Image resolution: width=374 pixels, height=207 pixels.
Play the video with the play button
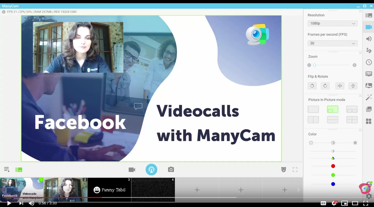9,203
